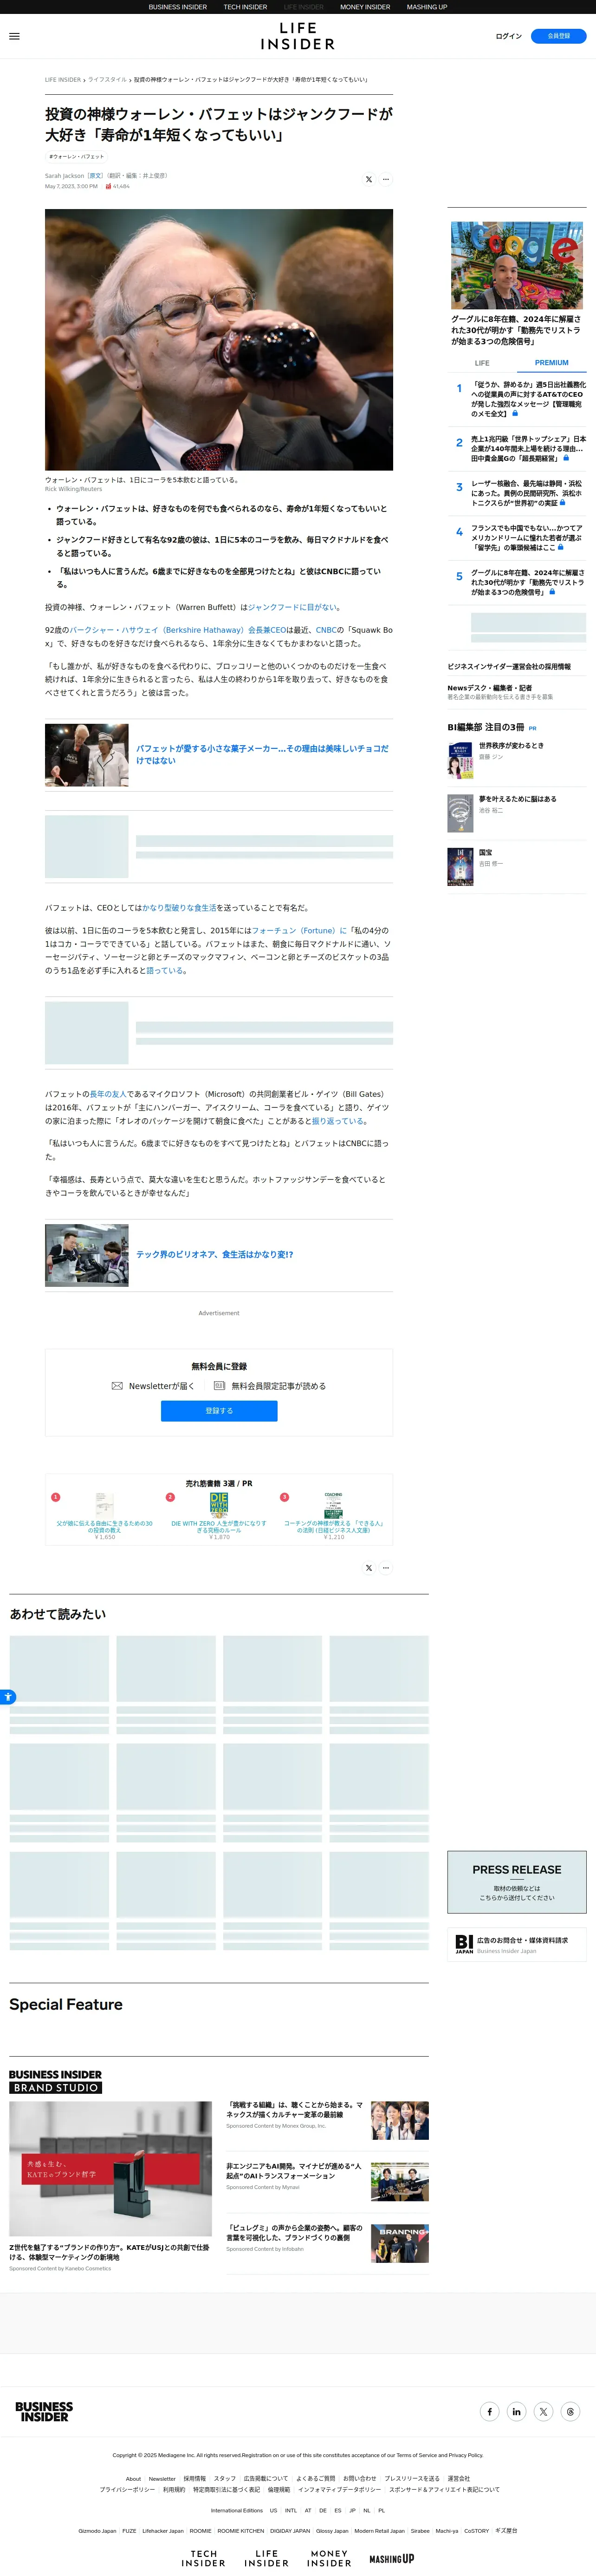Open X icon in footer
The height and width of the screenshot is (2576, 596).
tap(543, 2411)
